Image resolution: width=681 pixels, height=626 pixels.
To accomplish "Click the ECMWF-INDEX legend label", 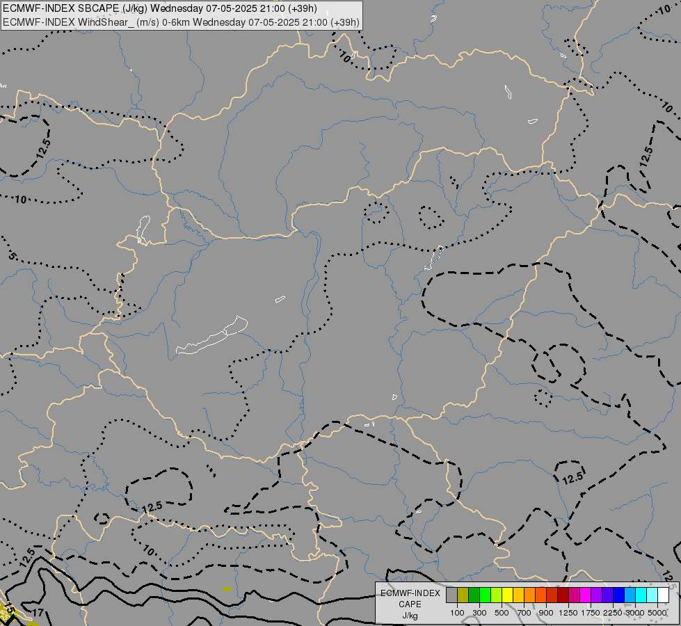I will [x=410, y=593].
